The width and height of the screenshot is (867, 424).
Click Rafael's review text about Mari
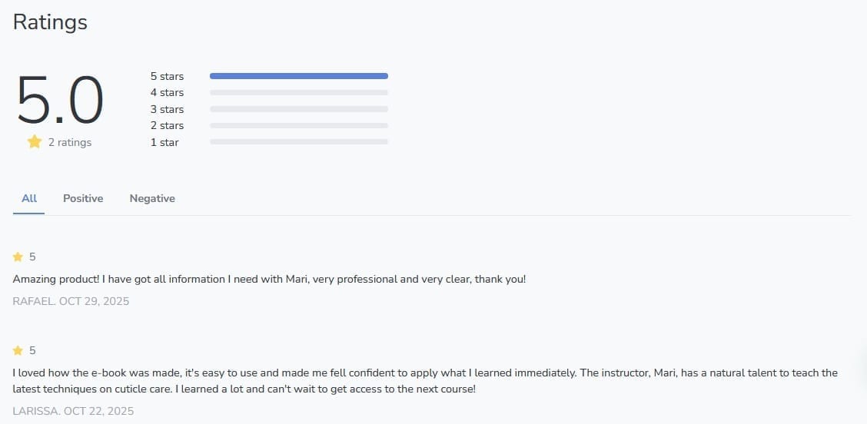pyautogui.click(x=269, y=279)
